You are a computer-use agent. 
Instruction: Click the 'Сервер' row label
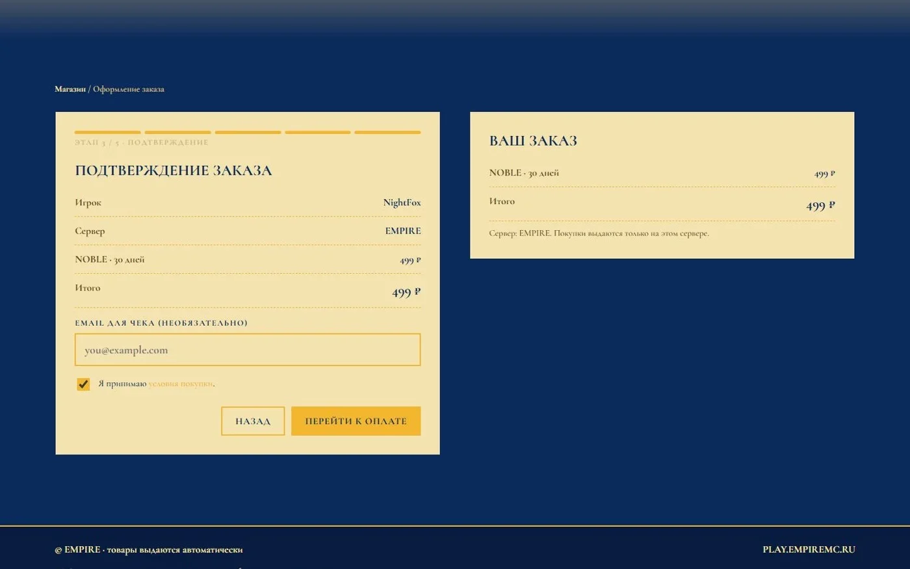(90, 231)
